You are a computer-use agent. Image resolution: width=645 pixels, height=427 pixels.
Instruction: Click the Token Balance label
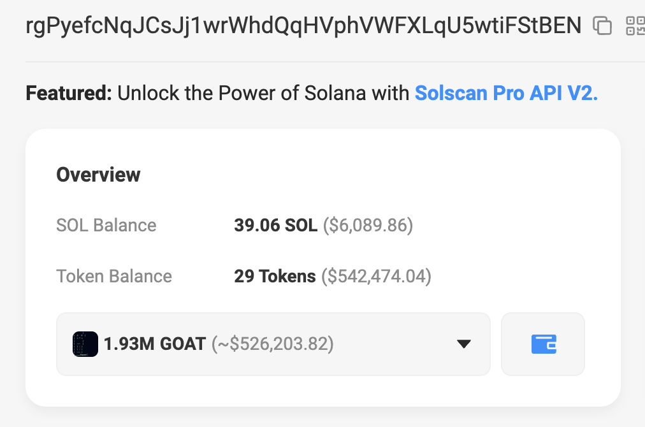114,276
